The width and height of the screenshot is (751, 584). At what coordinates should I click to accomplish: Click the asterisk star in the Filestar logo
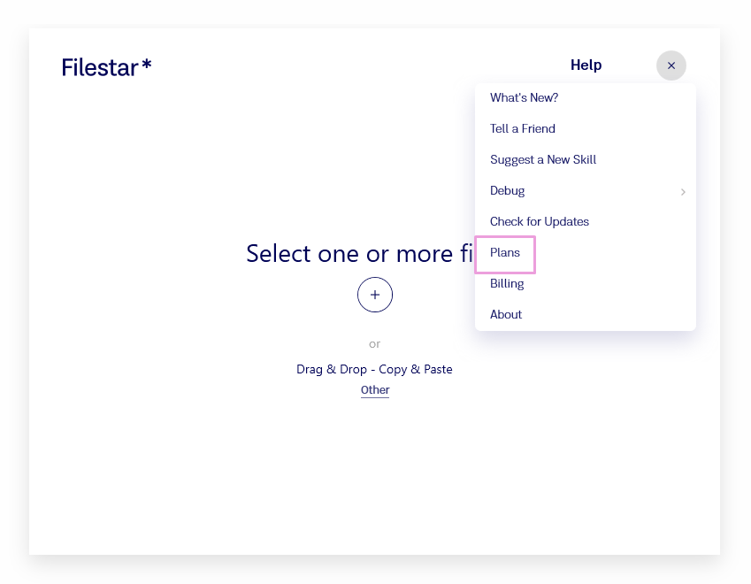tap(147, 65)
